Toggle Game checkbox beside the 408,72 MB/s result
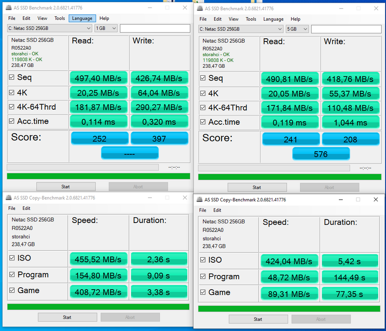The image size is (386, 331). click(x=12, y=291)
